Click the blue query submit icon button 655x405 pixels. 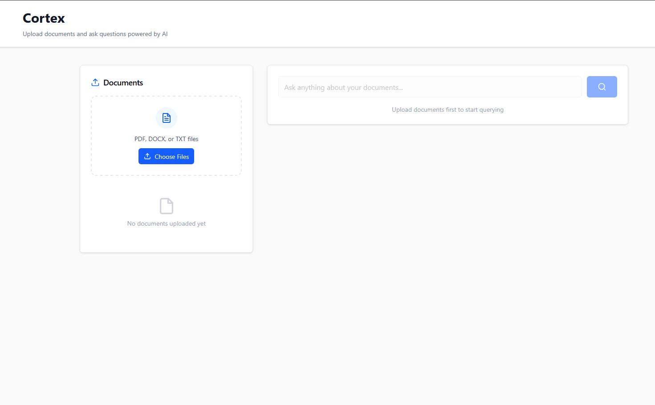coord(602,86)
